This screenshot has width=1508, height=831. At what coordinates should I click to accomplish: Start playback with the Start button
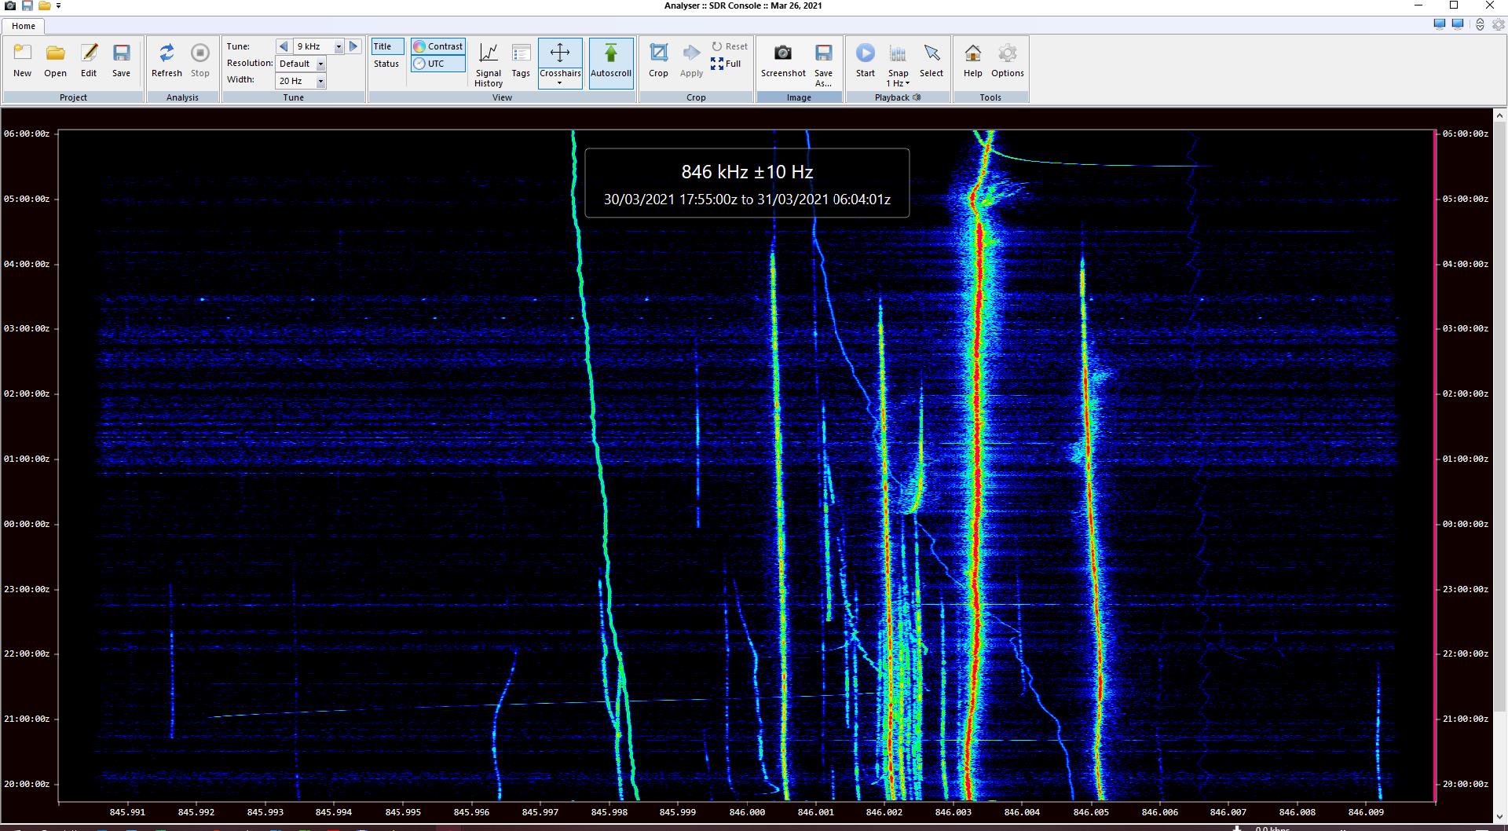(865, 60)
